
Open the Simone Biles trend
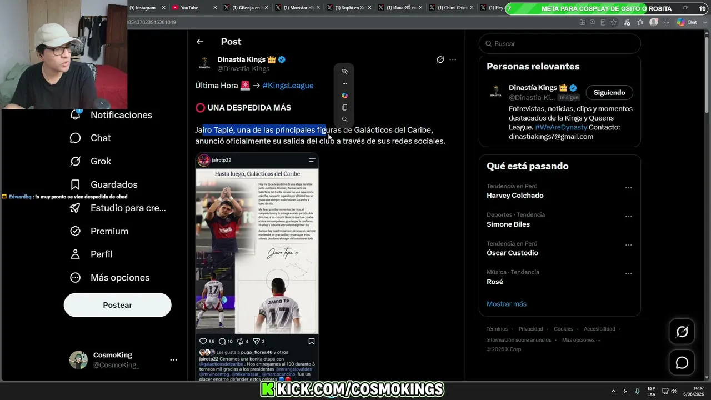(x=508, y=224)
